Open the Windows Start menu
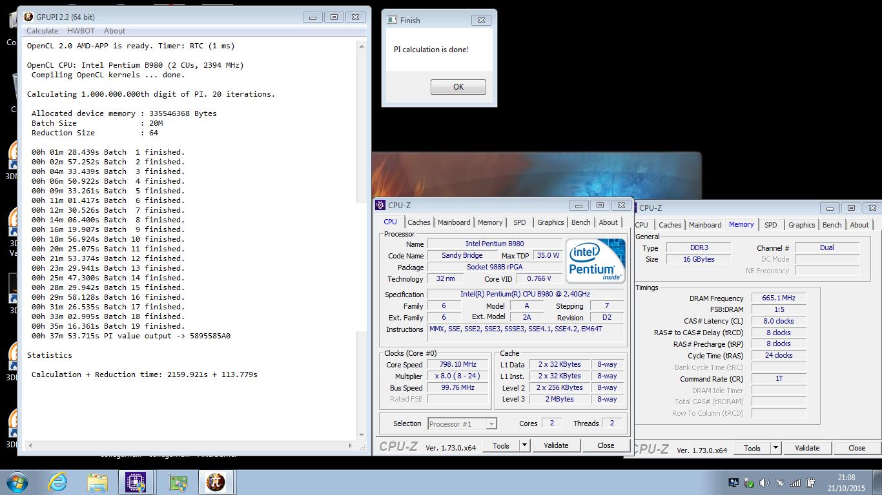 tap(17, 482)
